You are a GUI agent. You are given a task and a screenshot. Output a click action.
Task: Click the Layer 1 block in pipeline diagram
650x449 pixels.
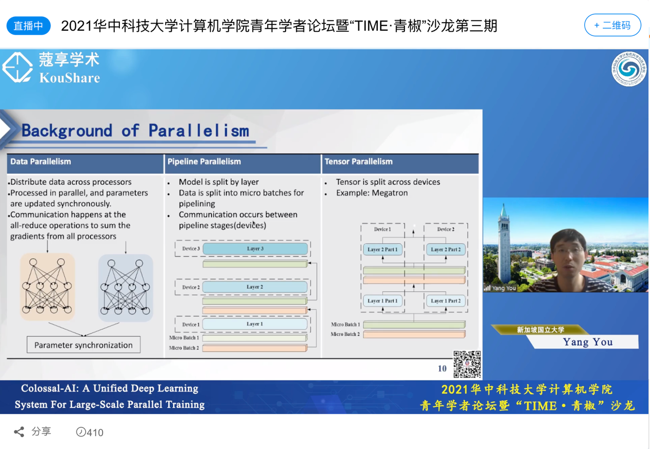click(255, 324)
